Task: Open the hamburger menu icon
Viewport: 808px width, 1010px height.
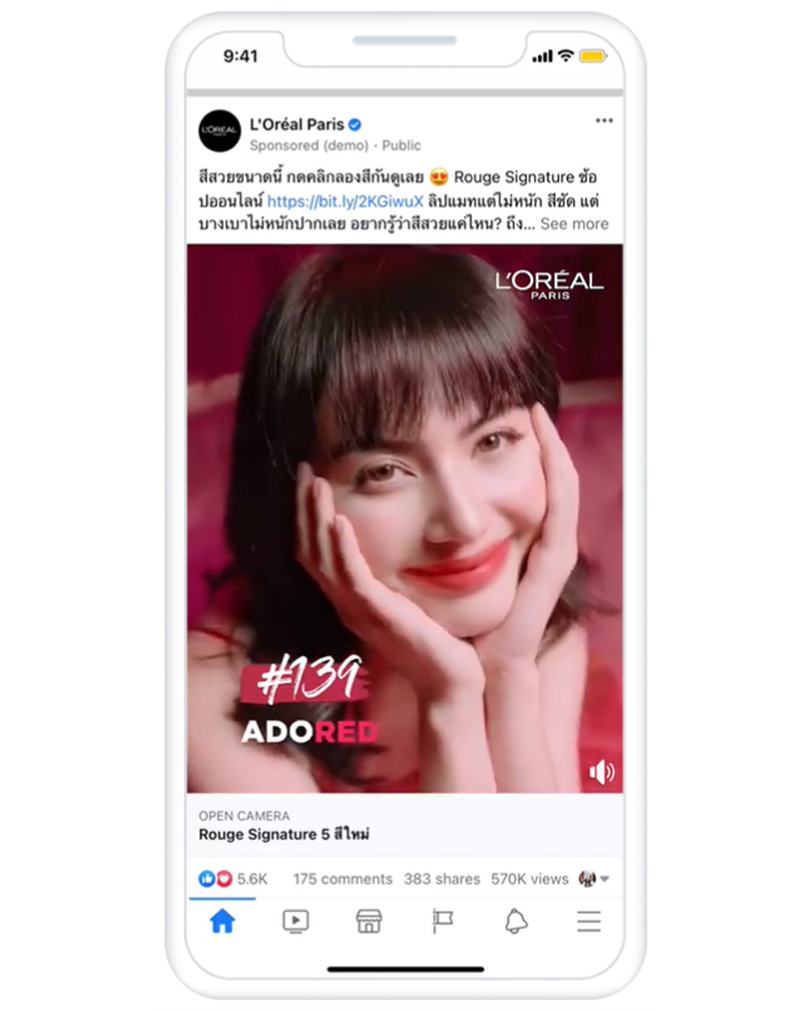Action: coord(589,921)
